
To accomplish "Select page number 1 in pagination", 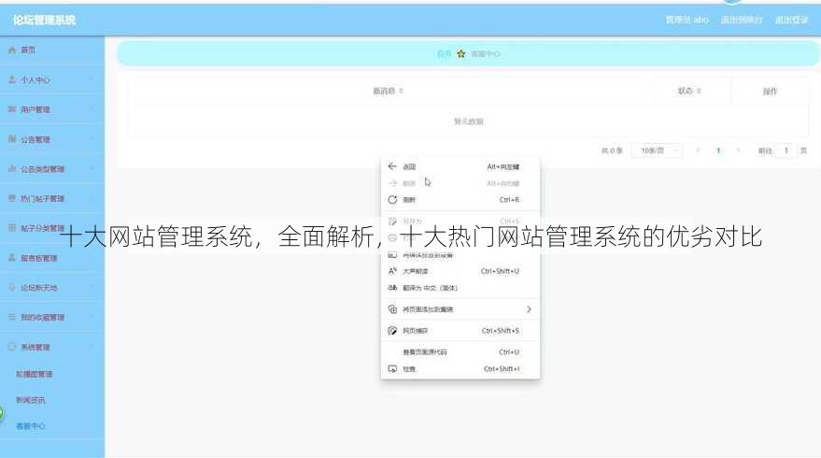I will click(x=718, y=150).
